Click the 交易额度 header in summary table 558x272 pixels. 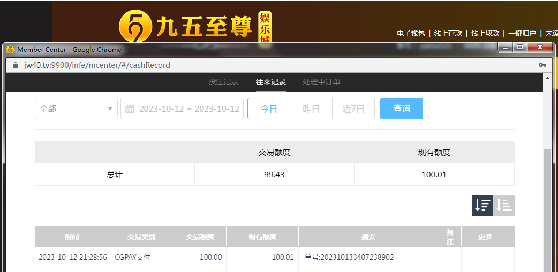pos(274,152)
